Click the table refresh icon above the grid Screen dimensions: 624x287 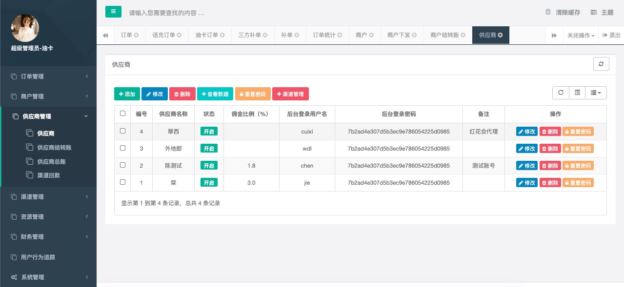561,93
